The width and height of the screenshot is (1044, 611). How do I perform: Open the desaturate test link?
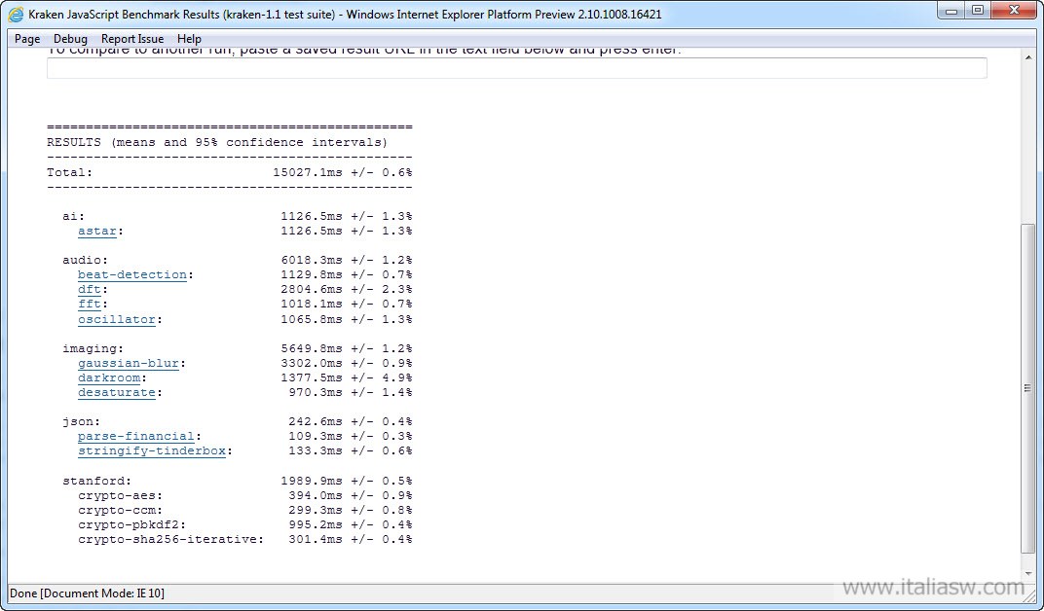[x=117, y=392]
